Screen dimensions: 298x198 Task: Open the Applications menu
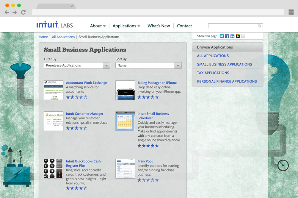[126, 26]
